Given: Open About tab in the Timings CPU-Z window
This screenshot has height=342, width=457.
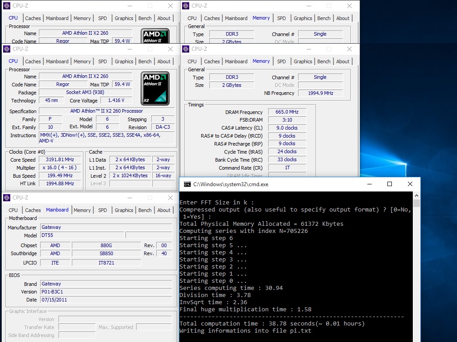Looking at the screenshot, I should [343, 61].
